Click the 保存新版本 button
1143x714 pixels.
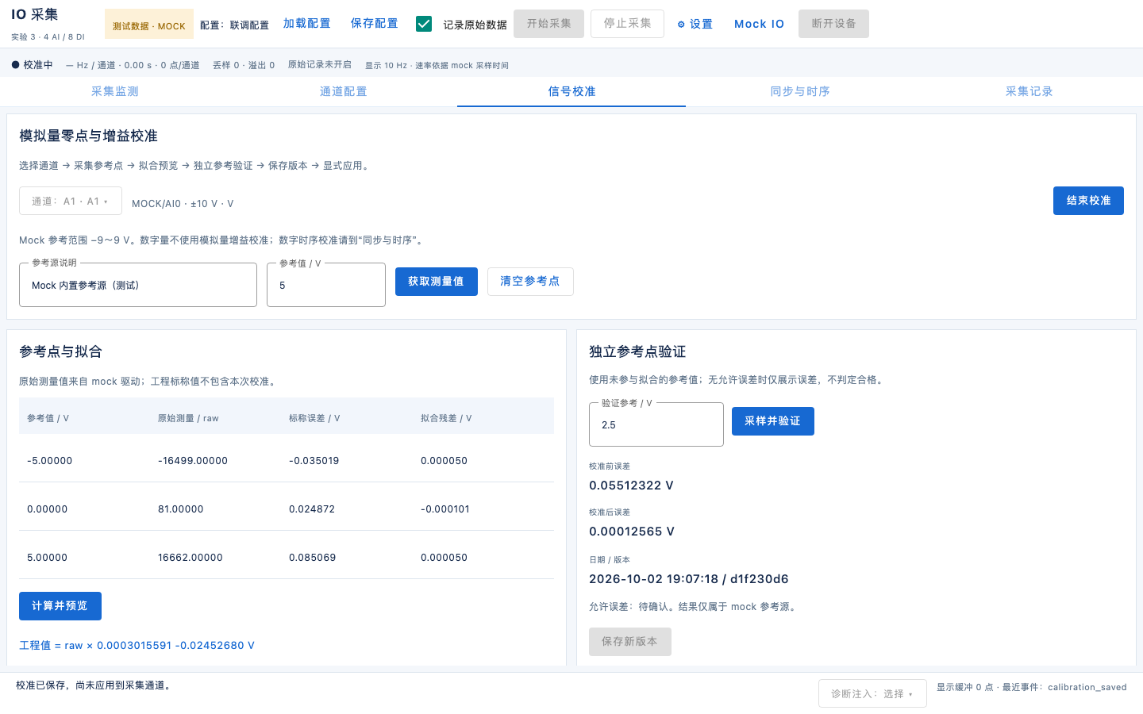[630, 642]
